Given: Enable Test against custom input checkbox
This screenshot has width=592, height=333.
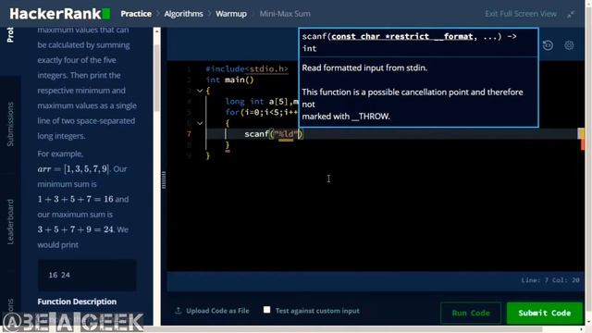Looking at the screenshot, I should pos(267,310).
